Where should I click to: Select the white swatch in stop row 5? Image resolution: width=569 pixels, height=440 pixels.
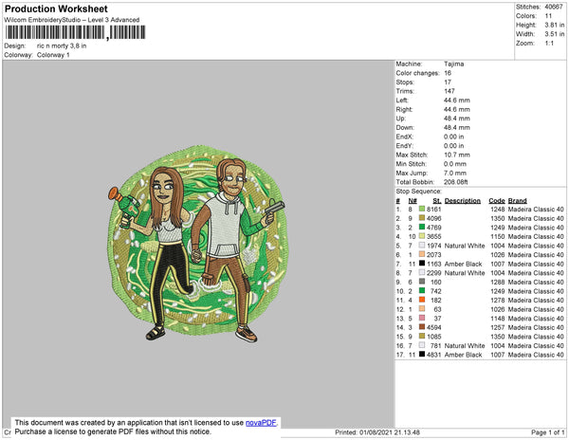tap(422, 246)
